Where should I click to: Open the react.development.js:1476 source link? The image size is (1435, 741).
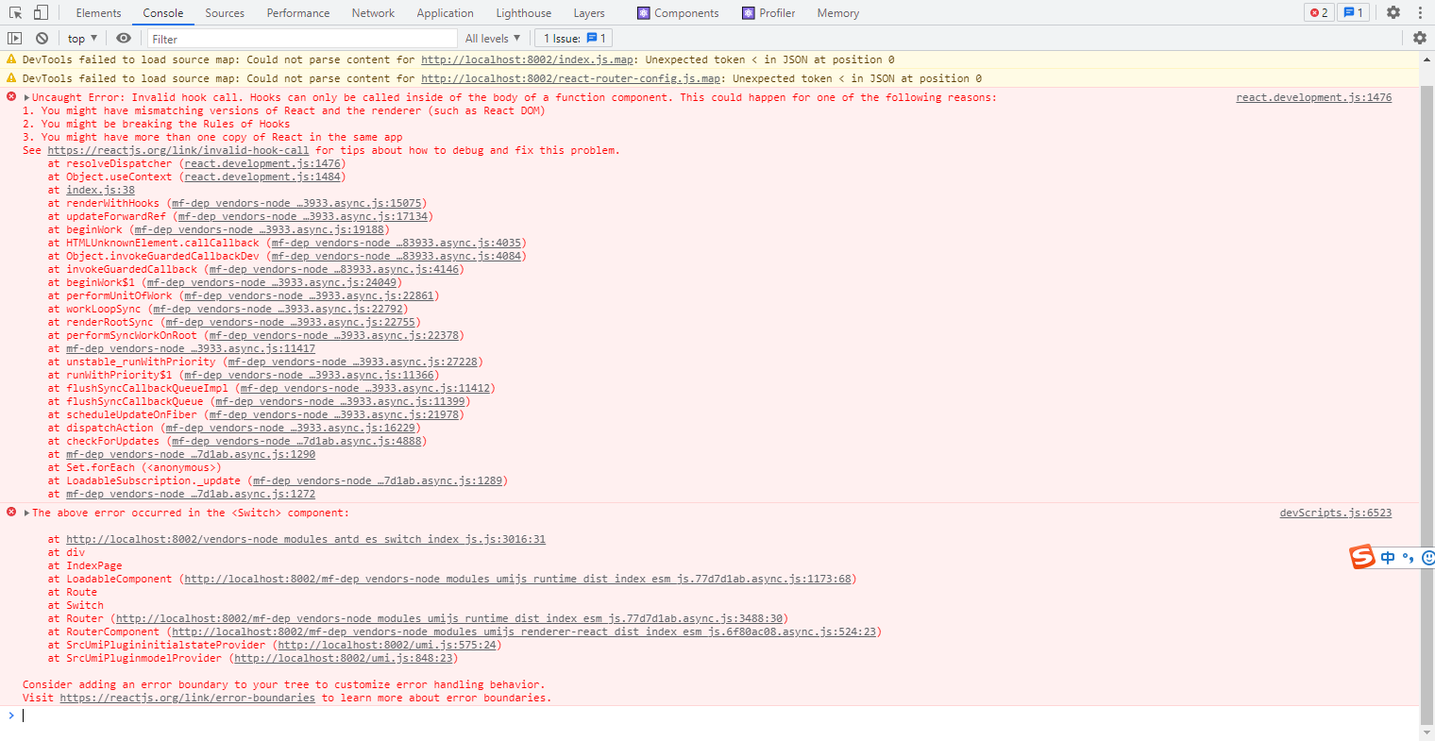pyautogui.click(x=1312, y=96)
